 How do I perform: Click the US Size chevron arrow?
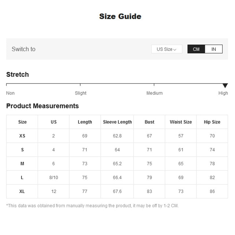[175, 50]
